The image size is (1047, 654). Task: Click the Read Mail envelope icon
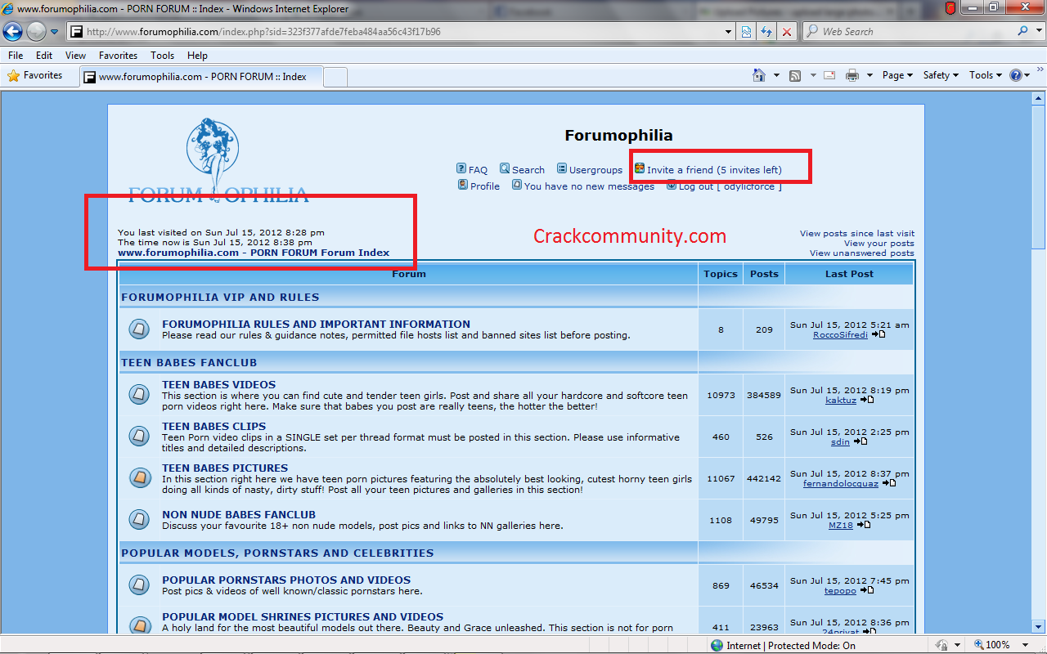click(x=829, y=75)
